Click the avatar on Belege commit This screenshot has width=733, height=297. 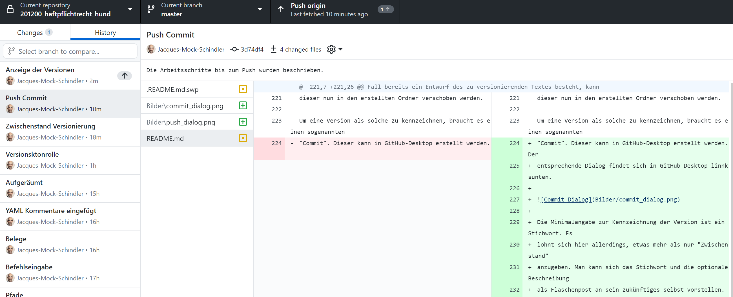pyautogui.click(x=10, y=250)
